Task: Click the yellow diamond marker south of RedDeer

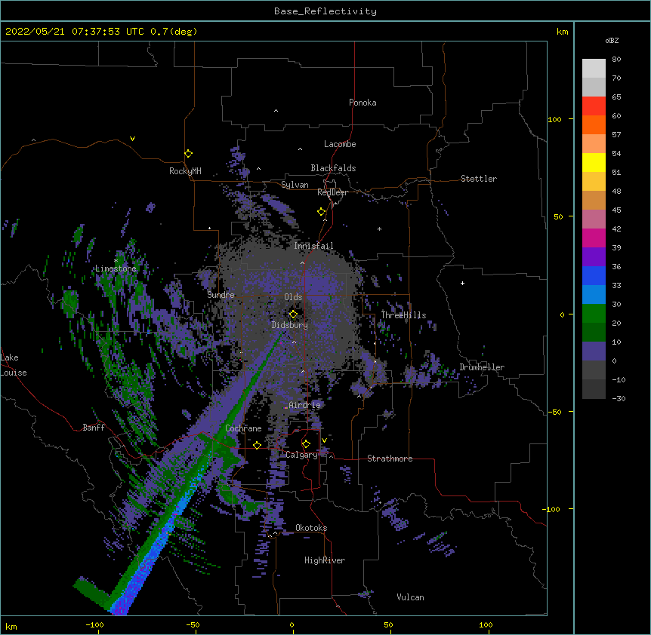Action: click(x=322, y=212)
